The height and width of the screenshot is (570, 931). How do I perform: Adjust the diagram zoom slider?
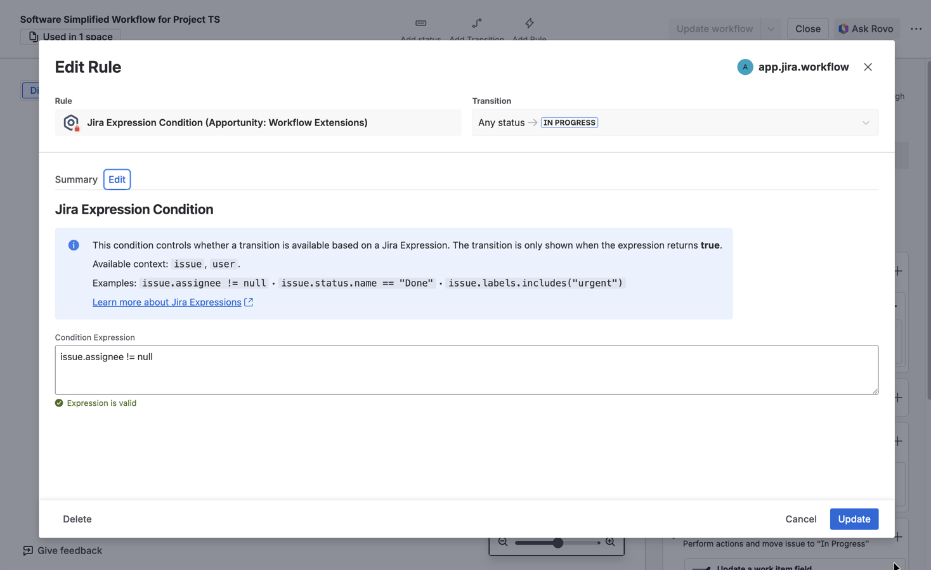pos(557,543)
